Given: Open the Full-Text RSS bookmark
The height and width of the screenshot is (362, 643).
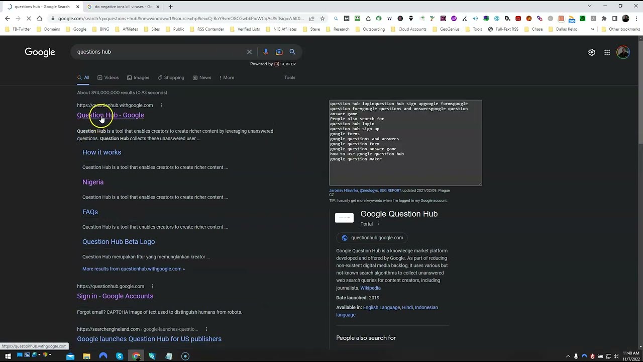Looking at the screenshot, I should pyautogui.click(x=503, y=29).
